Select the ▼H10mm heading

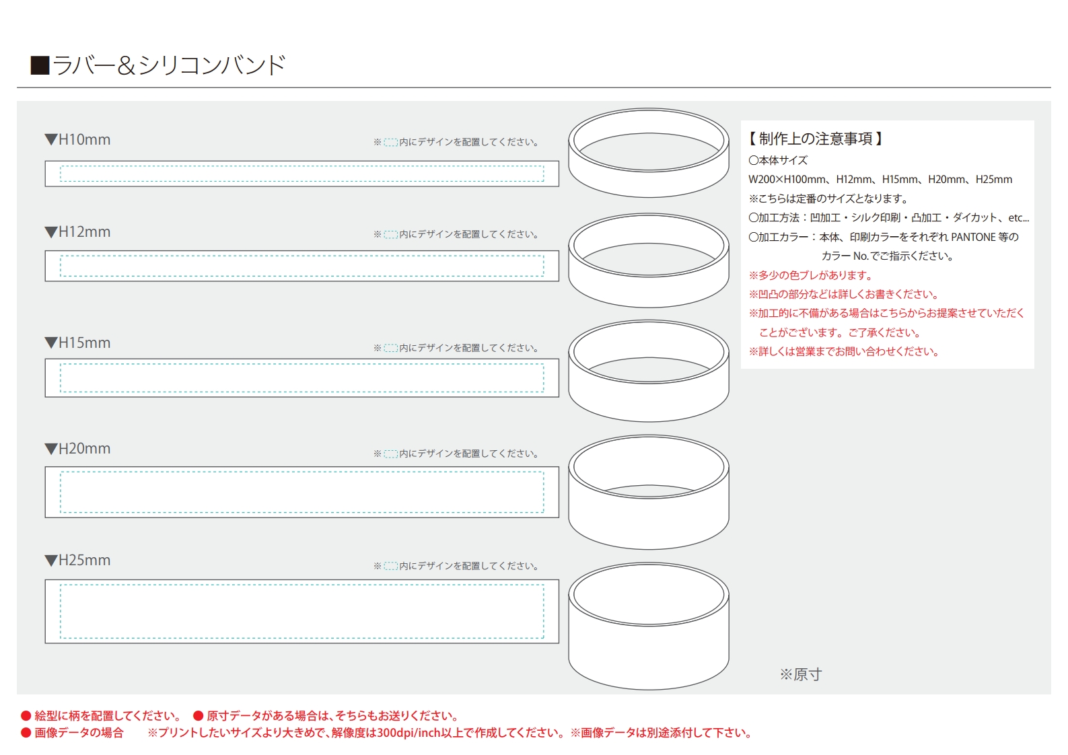tap(77, 139)
